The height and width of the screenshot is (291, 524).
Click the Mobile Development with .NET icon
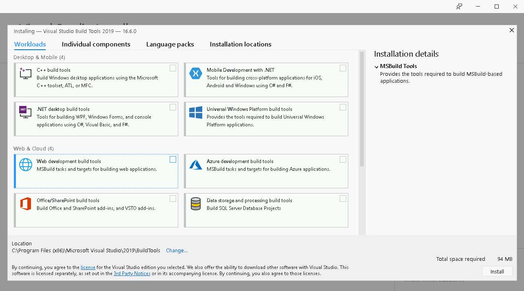(x=196, y=73)
